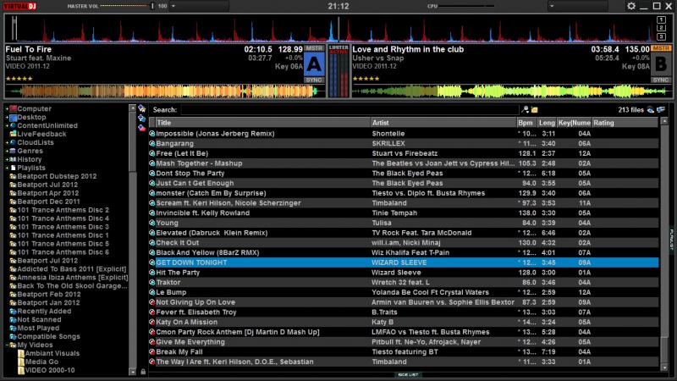Toggle MSTR on deck B
Image resolution: width=677 pixels, height=381 pixels.
661,48
